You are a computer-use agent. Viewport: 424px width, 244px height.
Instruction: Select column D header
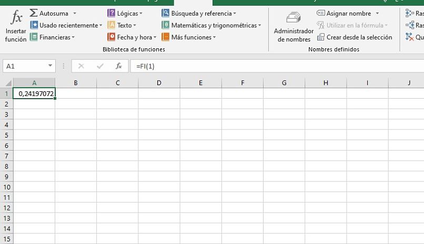point(159,83)
